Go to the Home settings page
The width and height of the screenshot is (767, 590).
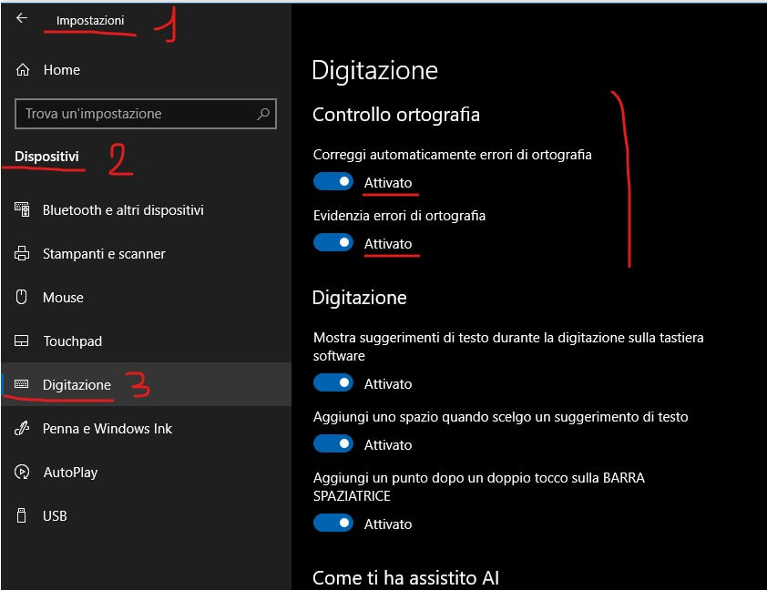point(61,70)
